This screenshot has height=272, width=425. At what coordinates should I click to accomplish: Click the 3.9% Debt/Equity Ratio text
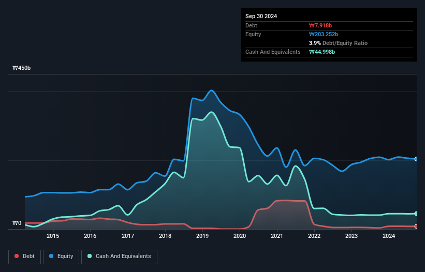[338, 43]
